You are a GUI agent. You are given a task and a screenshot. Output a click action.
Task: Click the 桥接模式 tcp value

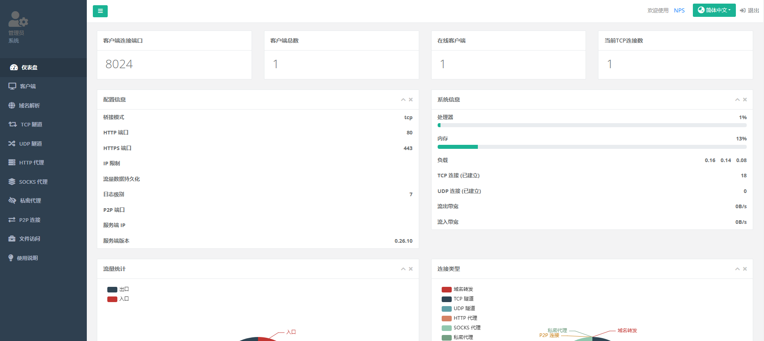tap(408, 118)
